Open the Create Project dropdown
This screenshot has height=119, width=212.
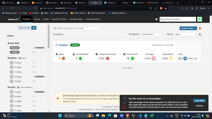[x=188, y=28]
